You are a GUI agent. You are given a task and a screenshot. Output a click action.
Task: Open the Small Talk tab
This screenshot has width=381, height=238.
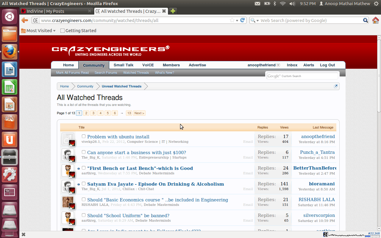click(124, 65)
